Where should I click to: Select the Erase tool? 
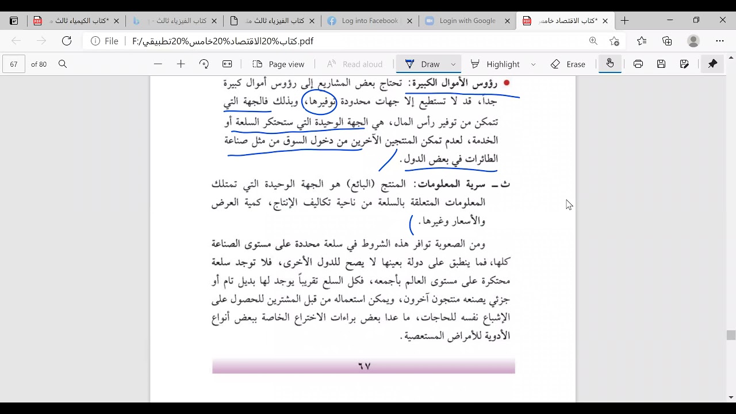click(x=568, y=64)
